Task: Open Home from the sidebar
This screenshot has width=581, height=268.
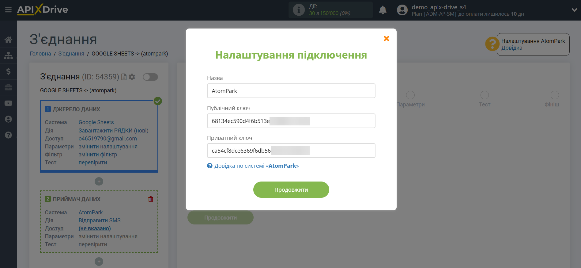Action: pyautogui.click(x=8, y=40)
